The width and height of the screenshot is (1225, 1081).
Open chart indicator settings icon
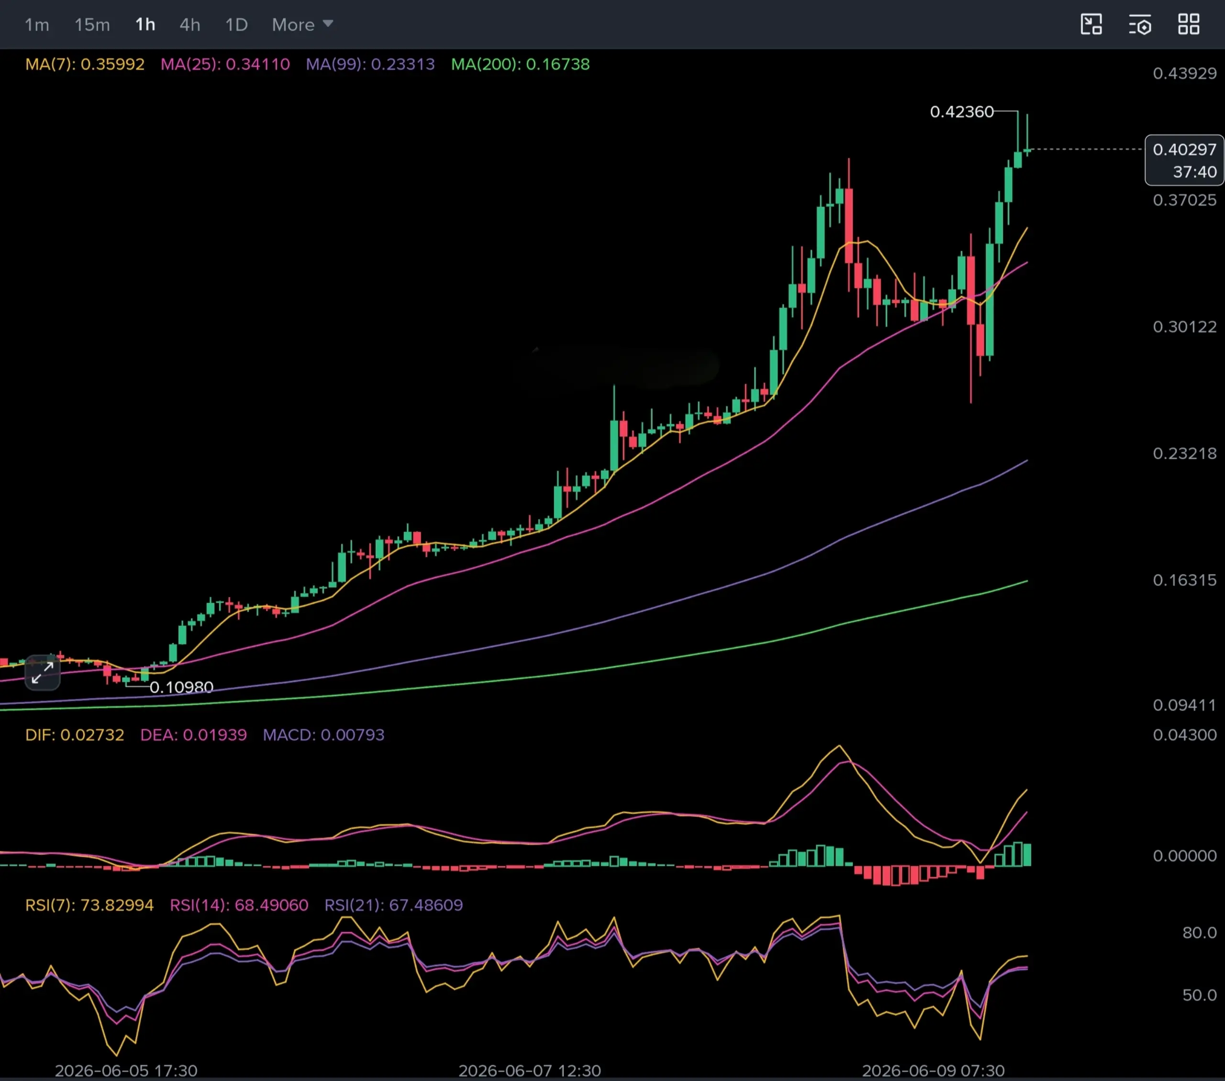(1140, 25)
